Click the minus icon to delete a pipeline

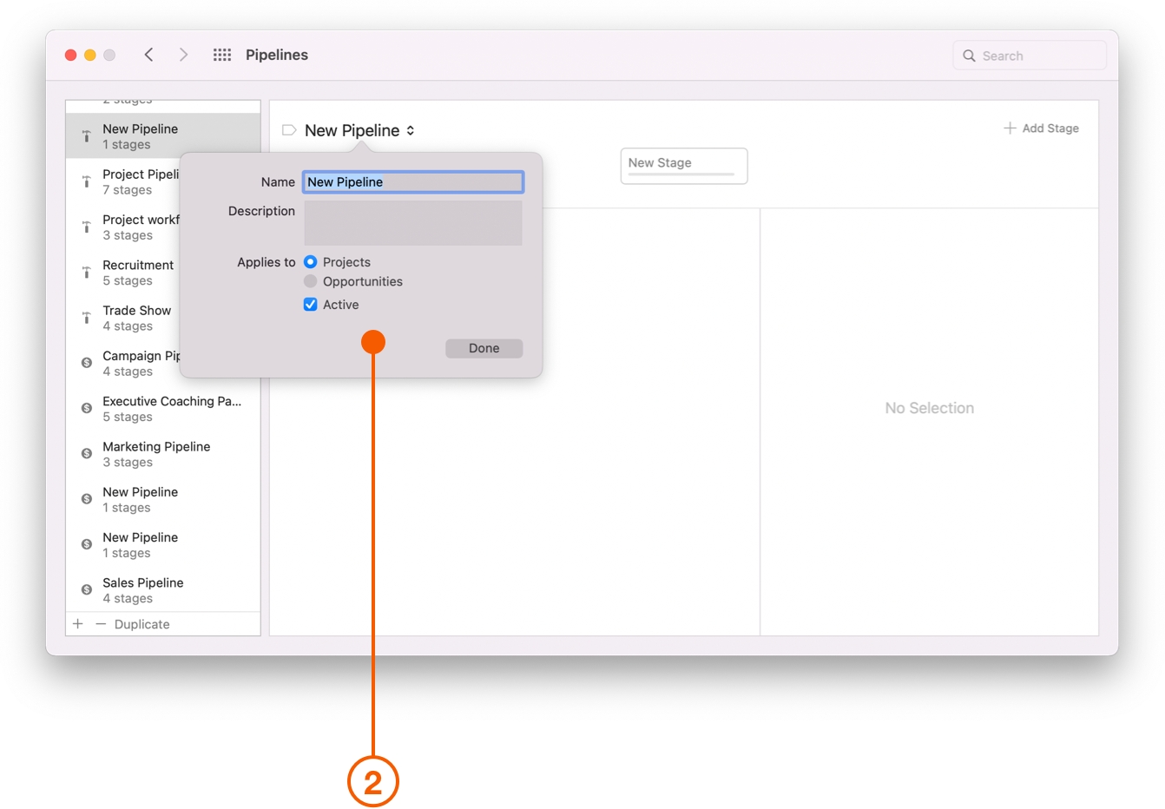(100, 623)
